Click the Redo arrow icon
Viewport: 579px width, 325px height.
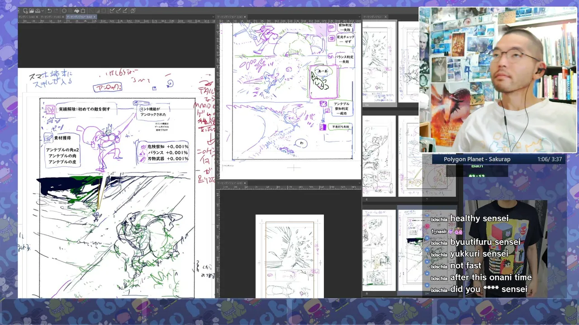pos(56,11)
